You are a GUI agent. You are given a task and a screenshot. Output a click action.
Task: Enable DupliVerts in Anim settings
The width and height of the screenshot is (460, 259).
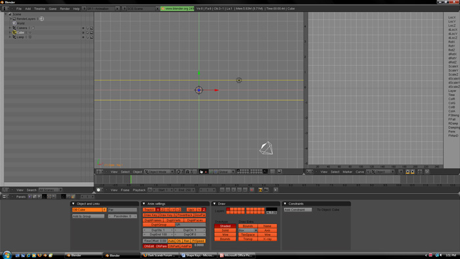click(173, 220)
